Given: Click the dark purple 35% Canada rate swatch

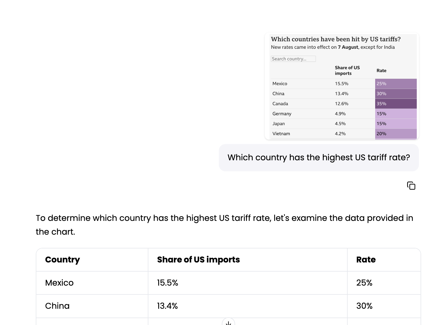Looking at the screenshot, I should coord(396,104).
